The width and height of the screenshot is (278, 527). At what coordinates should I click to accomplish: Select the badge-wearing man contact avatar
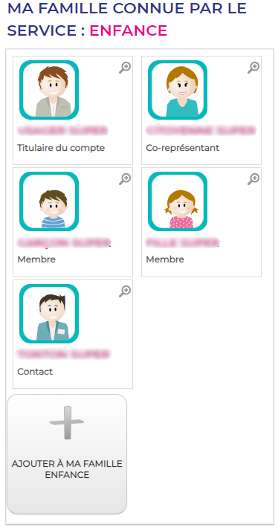pyautogui.click(x=49, y=314)
